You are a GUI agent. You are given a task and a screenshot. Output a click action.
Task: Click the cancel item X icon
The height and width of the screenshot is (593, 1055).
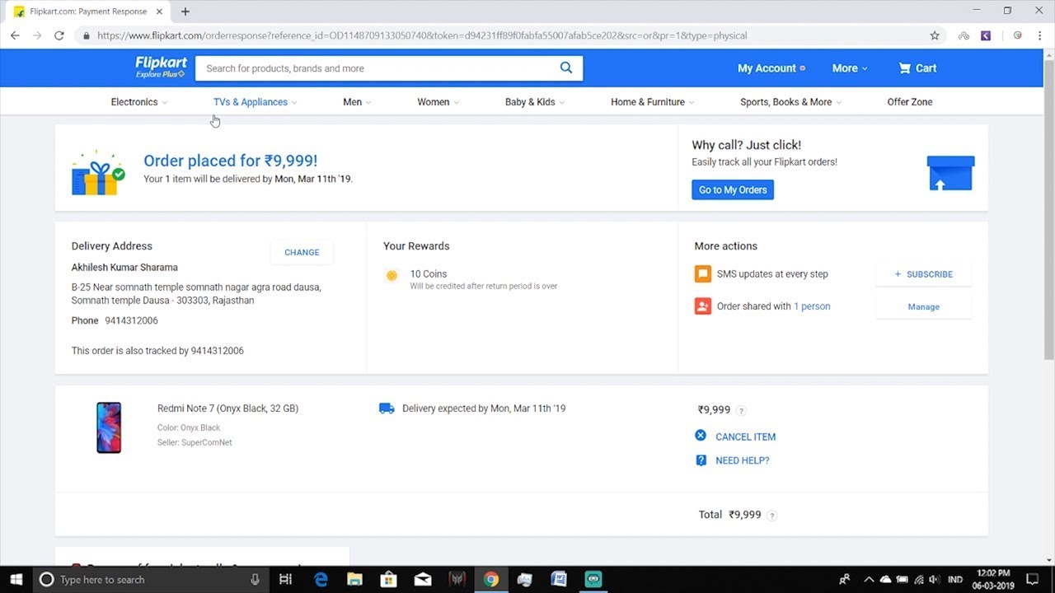701,436
